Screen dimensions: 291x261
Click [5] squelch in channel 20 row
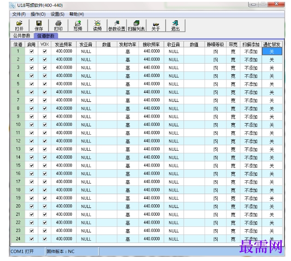click(215, 207)
